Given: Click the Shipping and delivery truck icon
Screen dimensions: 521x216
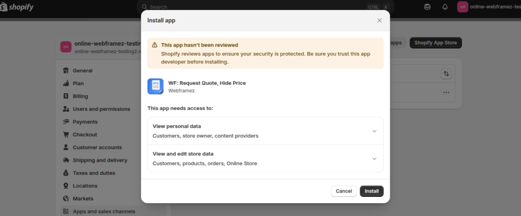Looking at the screenshot, I should pos(66,160).
